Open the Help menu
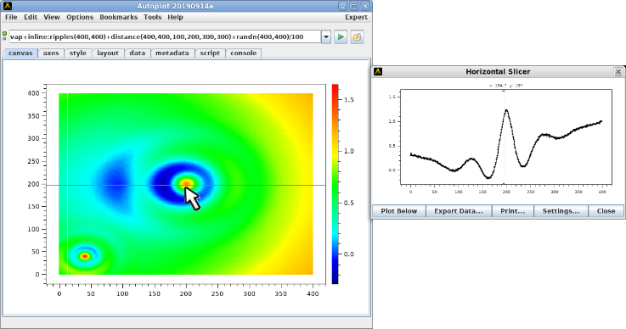 coord(175,17)
